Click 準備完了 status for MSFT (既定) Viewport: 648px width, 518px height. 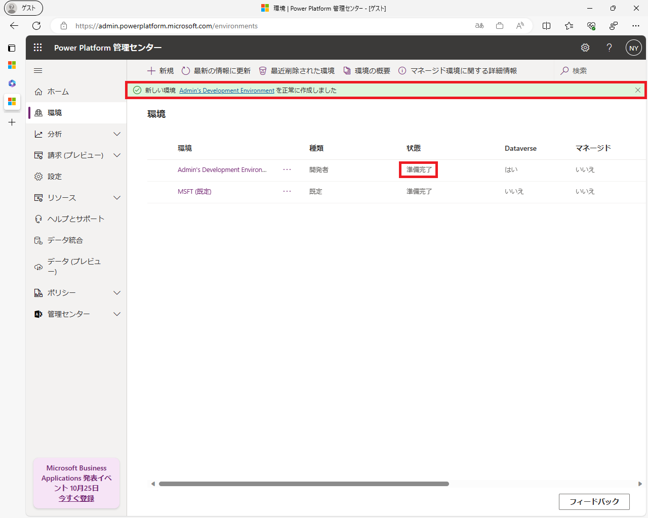[419, 192]
